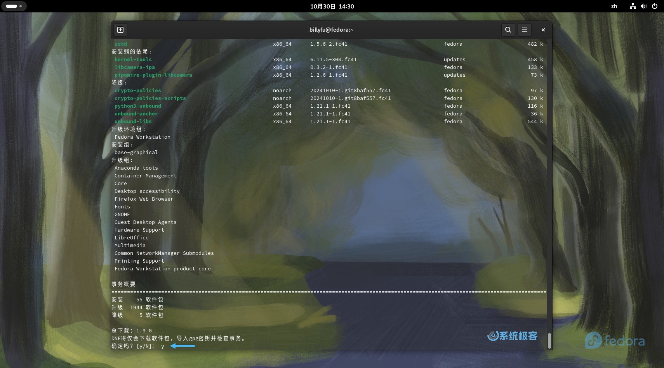Click the unbound-libs package entry
Screen dimensions: 664x368
click(x=133, y=121)
